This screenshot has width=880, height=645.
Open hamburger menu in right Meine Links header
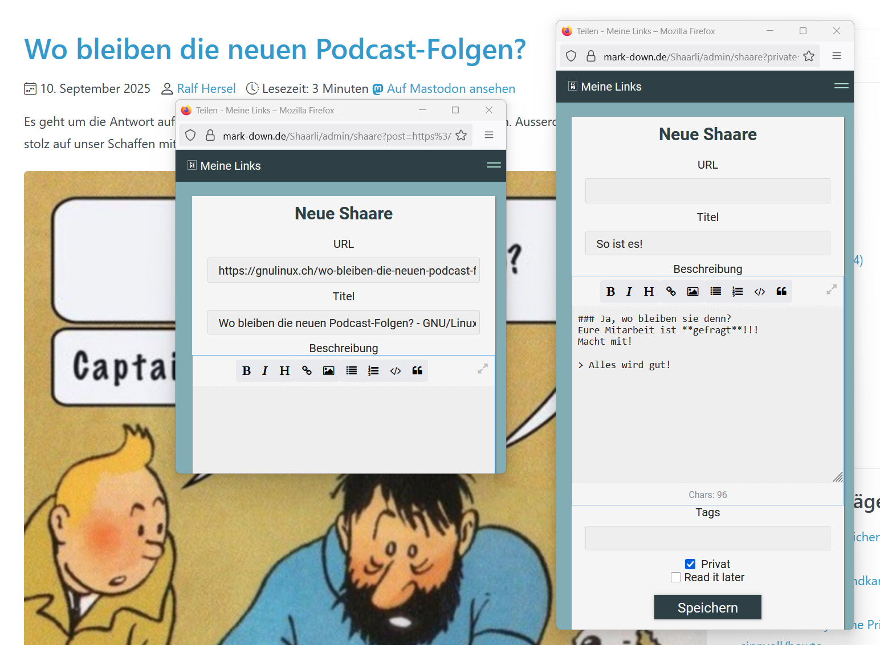[841, 86]
